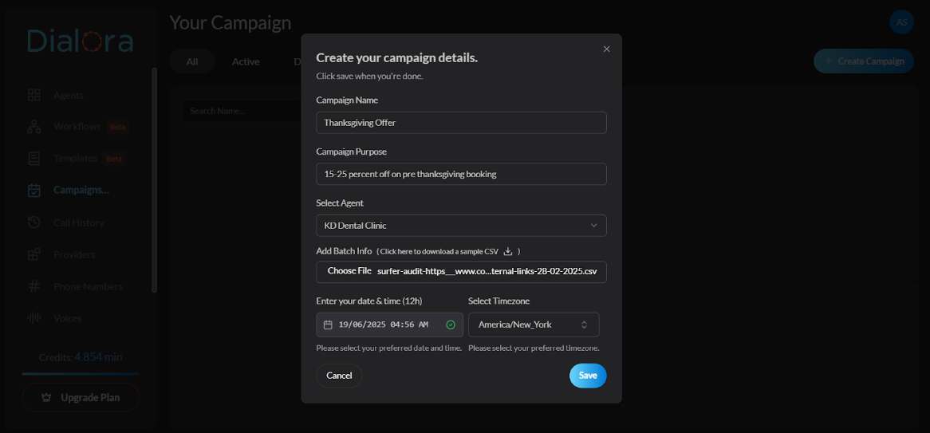Click the Campaign Purpose input field
This screenshot has width=930, height=433.
(461, 174)
